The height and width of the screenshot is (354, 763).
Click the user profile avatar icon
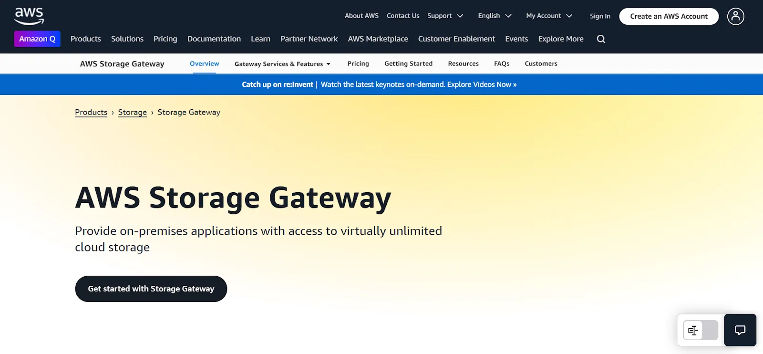click(x=735, y=16)
